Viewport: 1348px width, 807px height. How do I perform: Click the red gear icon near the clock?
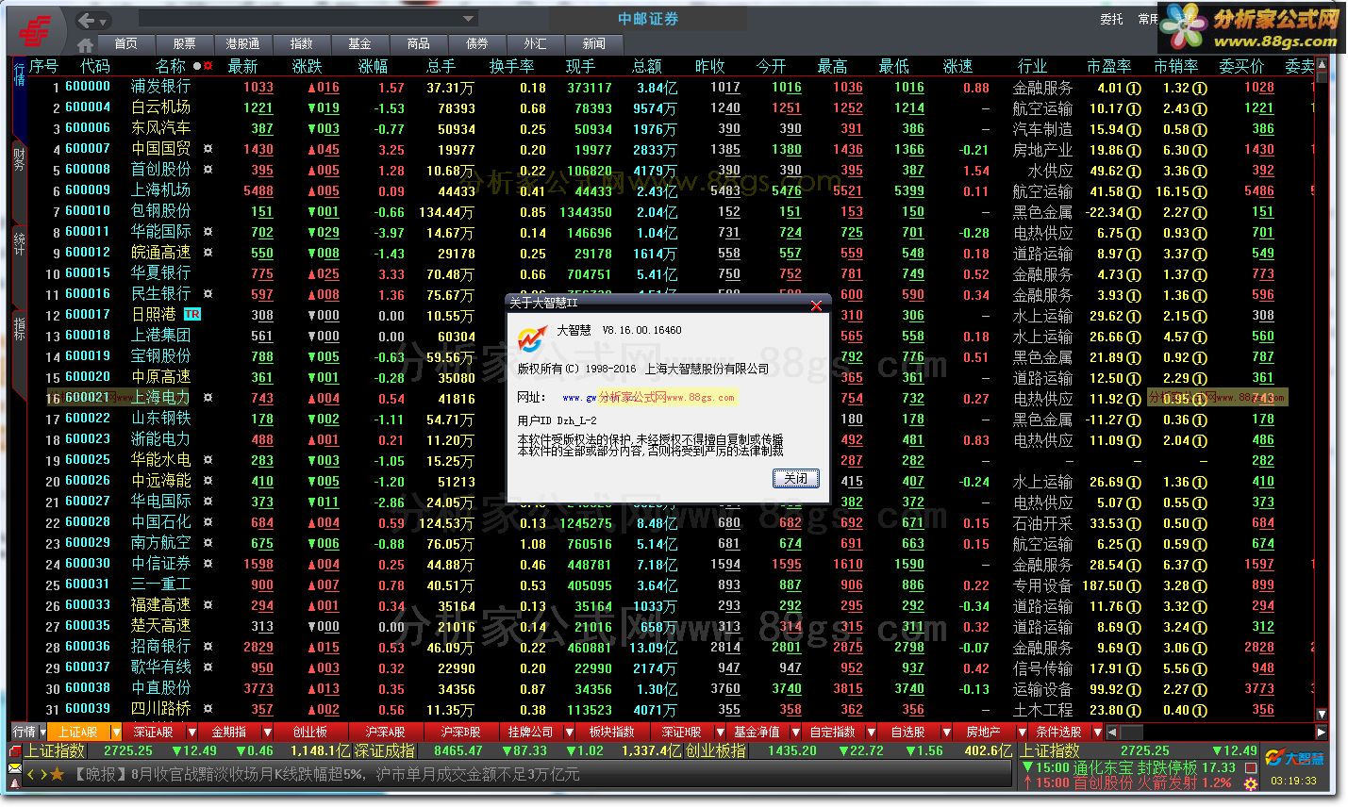point(1250,782)
